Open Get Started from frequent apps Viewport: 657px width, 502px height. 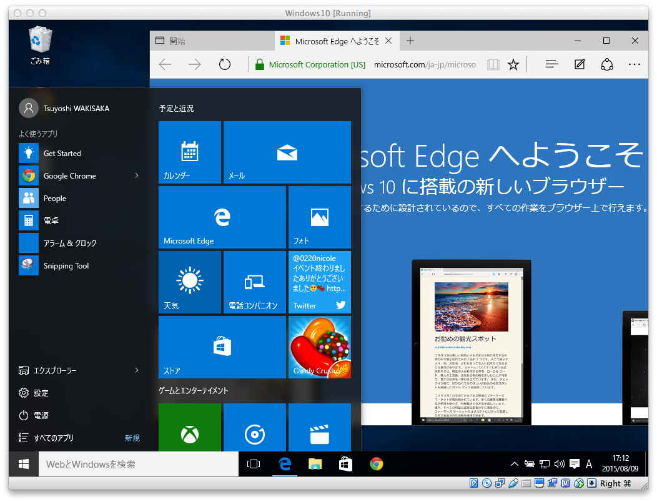click(79, 154)
